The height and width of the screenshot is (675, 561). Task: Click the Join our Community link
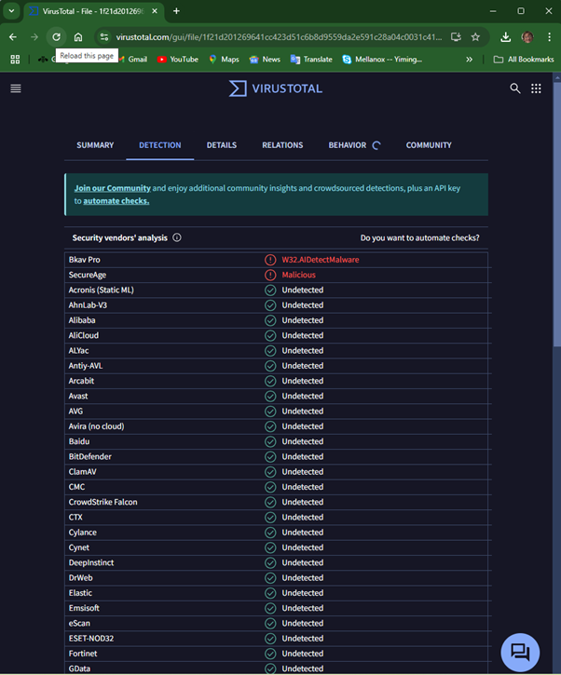[x=112, y=188]
